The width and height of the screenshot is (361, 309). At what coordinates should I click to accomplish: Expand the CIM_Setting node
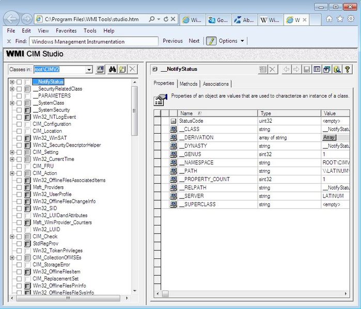coord(12,152)
